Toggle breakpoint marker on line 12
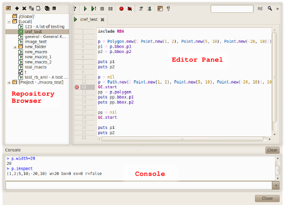 point(77,87)
